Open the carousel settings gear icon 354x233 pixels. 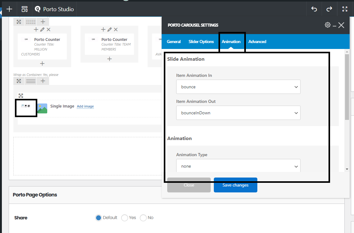[x=328, y=25]
